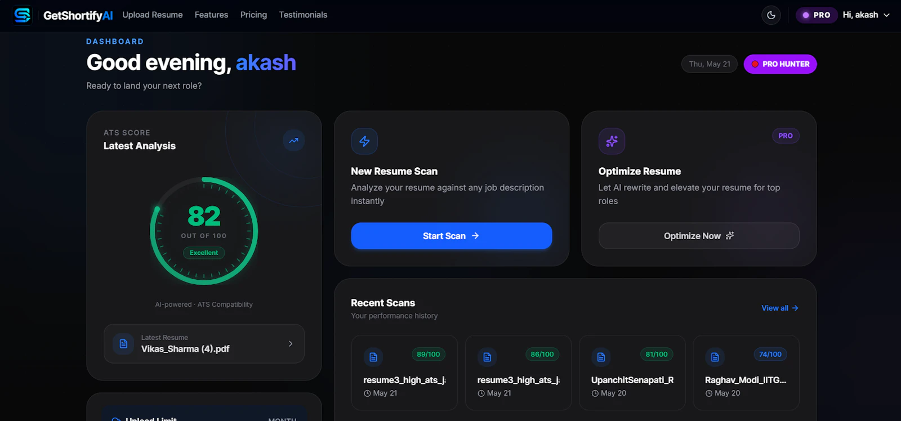Click the Excellent rating badge
Viewport: 901px width, 421px height.
204,253
